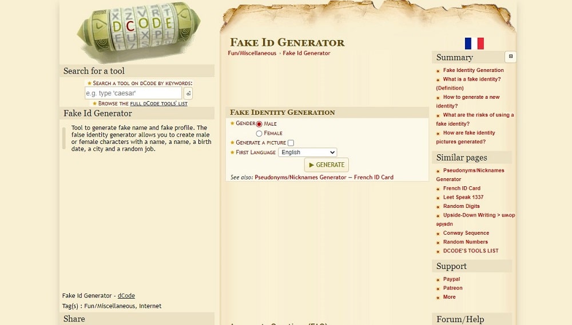
Task: Click the dCode link in the citation line
Action: [126, 295]
